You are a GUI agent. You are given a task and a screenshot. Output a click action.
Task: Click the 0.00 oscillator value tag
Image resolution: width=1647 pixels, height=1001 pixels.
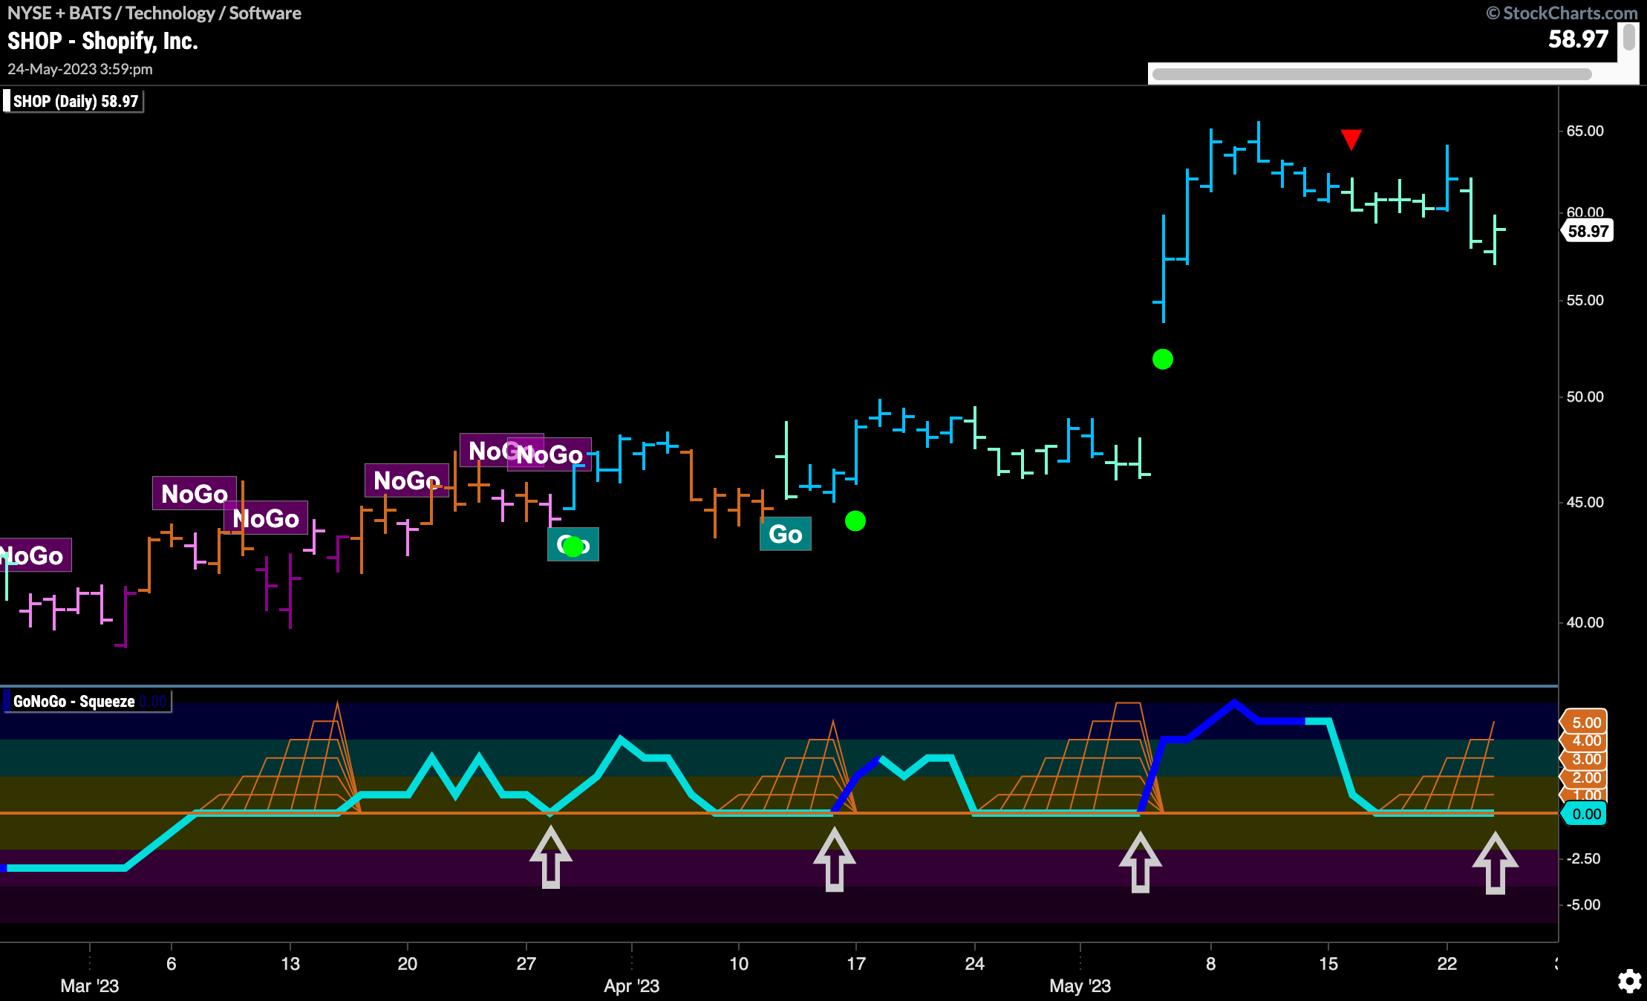[x=1585, y=814]
